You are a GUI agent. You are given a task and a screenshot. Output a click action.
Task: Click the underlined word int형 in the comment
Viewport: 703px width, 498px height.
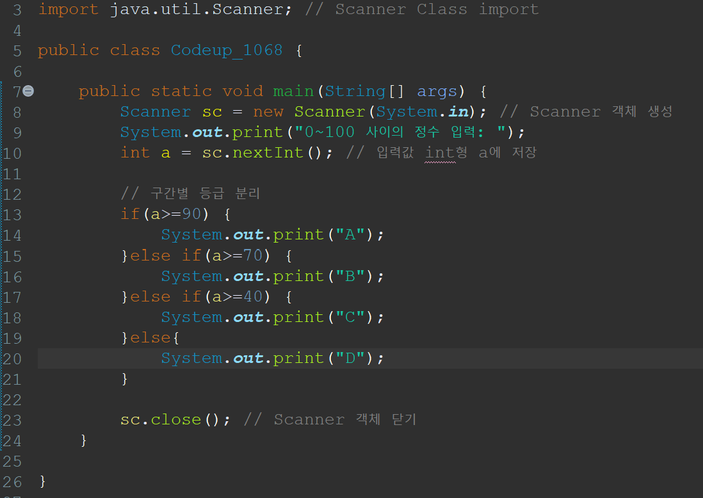446,152
